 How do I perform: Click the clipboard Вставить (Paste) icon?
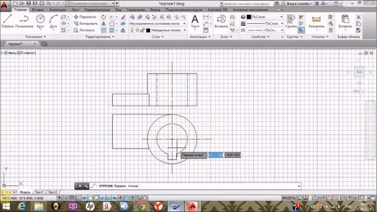345,21
